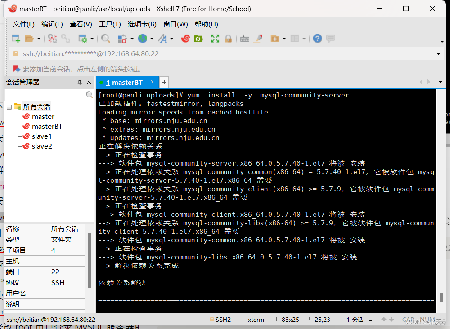
Task: Open the 选项卡(B) menu
Action: coord(142,24)
